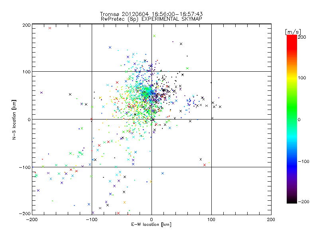Click the y-axis tick label '0'
Viewport: 319px width, 239px height.
(29, 120)
